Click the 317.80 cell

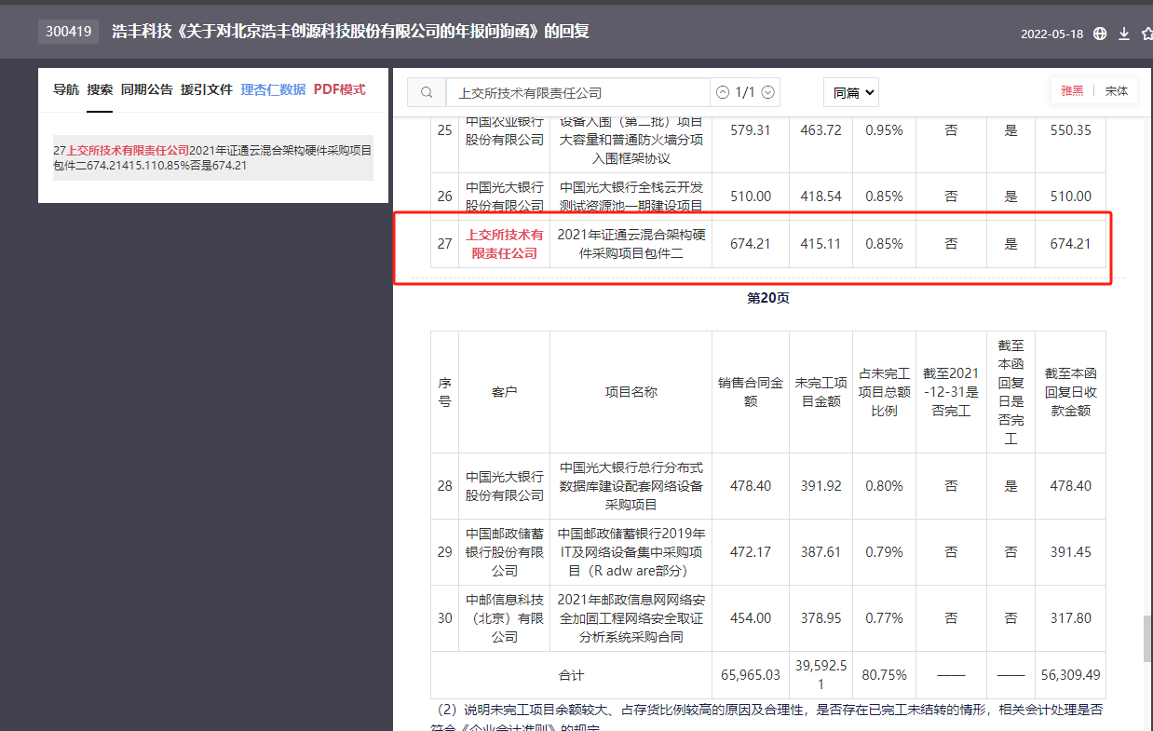1070,618
